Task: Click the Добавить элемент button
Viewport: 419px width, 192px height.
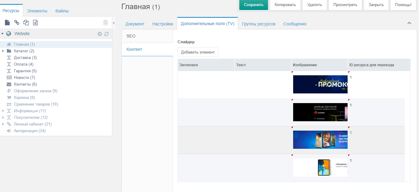Action: click(198, 52)
